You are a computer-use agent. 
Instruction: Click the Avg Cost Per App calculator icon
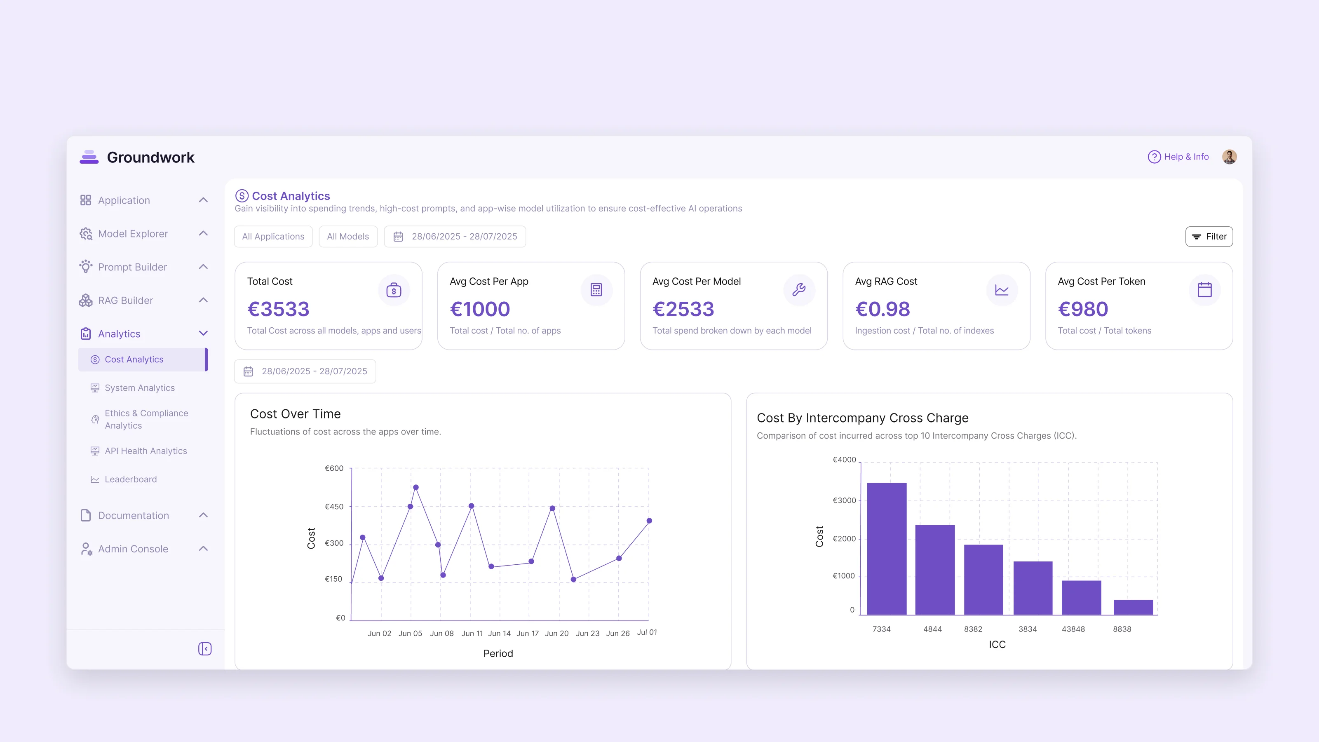coord(596,290)
